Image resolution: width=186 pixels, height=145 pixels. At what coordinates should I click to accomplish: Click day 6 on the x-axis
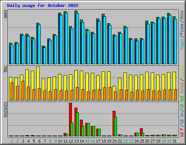[39, 141]
